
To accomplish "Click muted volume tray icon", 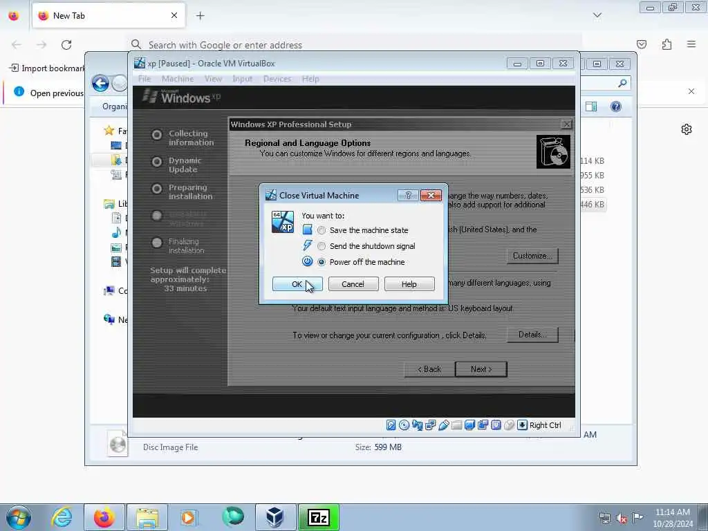I will coord(622,519).
